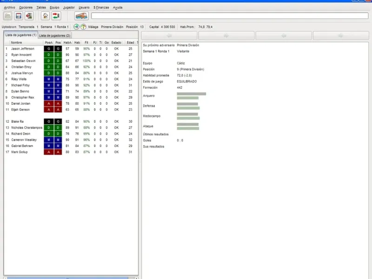Sort by the Edad column header
This screenshot has height=279, width=372.
pos(130,43)
